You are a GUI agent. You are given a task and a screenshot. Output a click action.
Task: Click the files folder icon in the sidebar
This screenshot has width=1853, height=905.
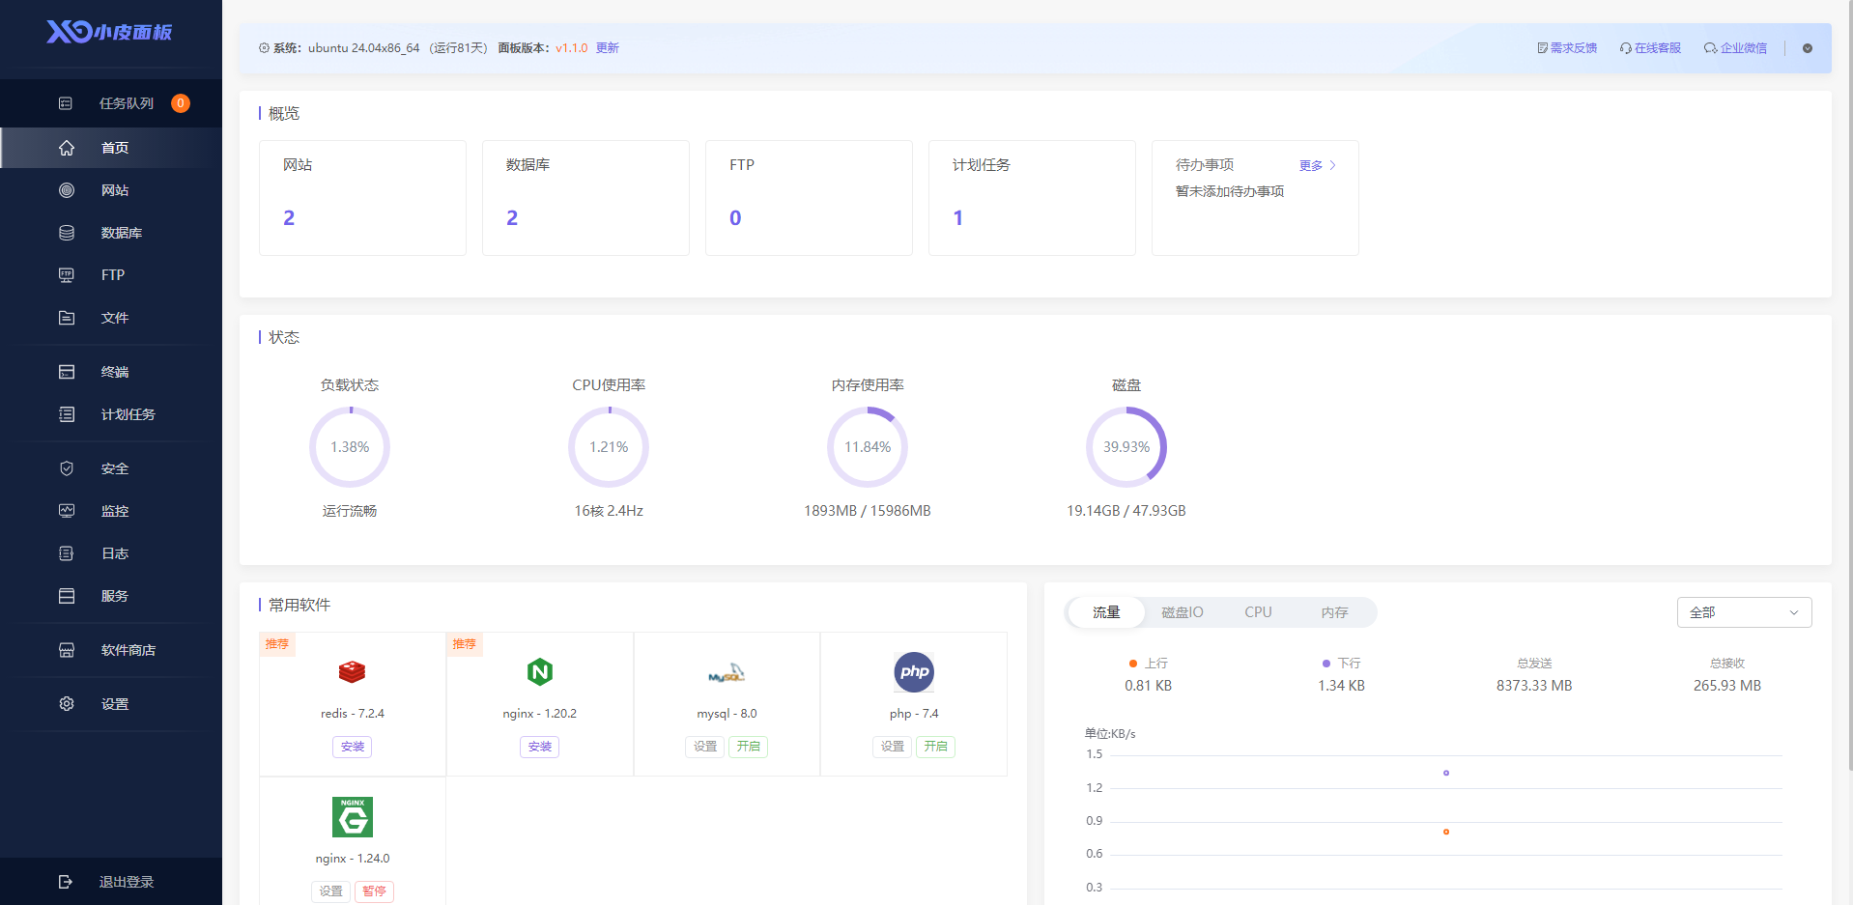click(67, 318)
